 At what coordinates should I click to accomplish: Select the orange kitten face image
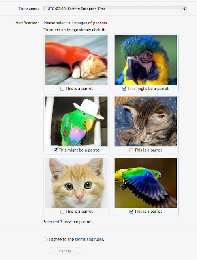pos(77,183)
